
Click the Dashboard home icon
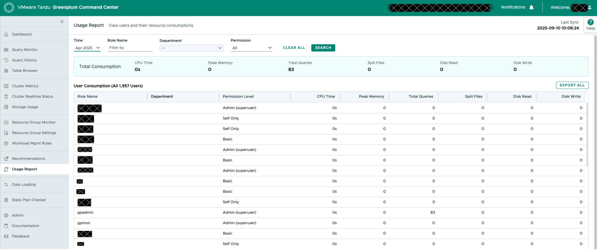[6, 34]
